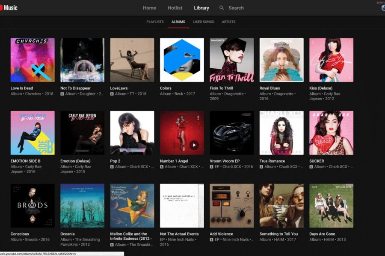Screen dimensions: 385x256
Task: Click the YouTube Music logo
Action: point(9,8)
